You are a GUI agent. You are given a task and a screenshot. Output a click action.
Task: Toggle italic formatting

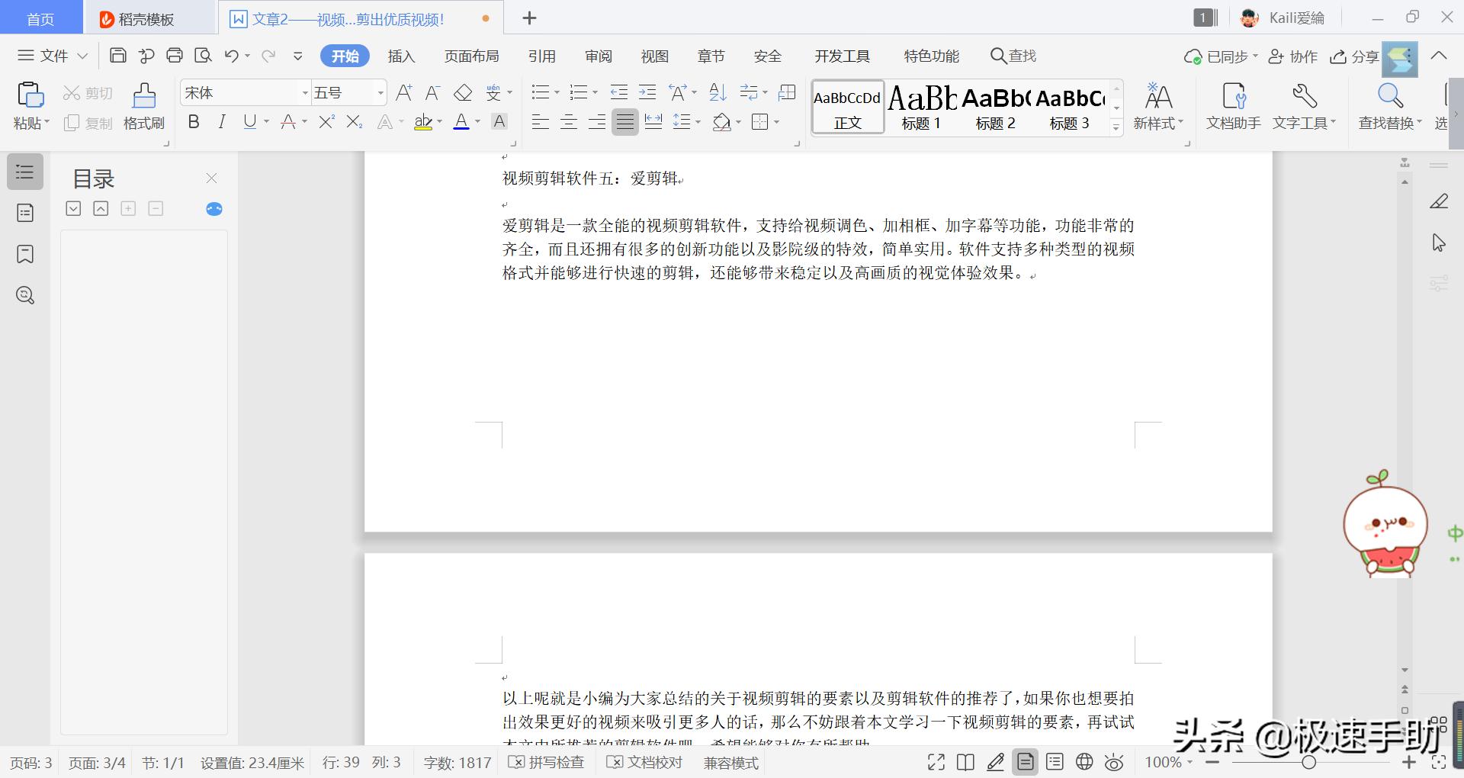(x=221, y=122)
